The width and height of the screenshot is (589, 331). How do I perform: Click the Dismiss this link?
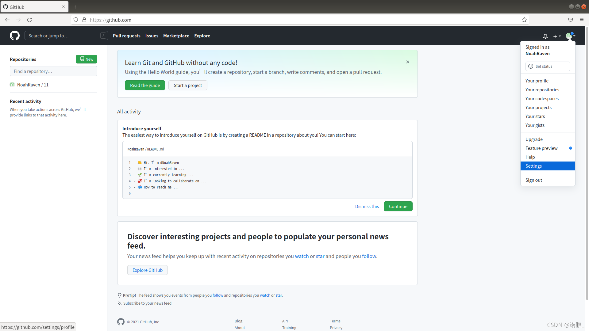(367, 207)
